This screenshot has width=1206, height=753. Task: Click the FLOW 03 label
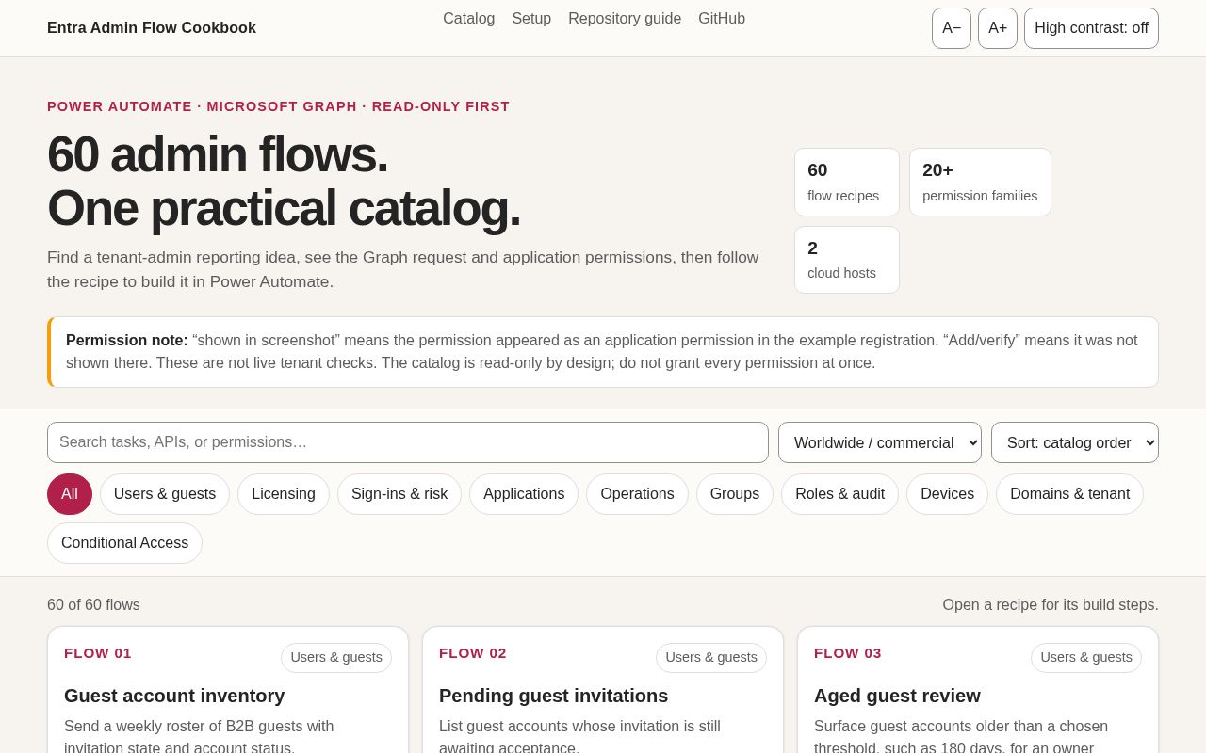click(x=848, y=653)
